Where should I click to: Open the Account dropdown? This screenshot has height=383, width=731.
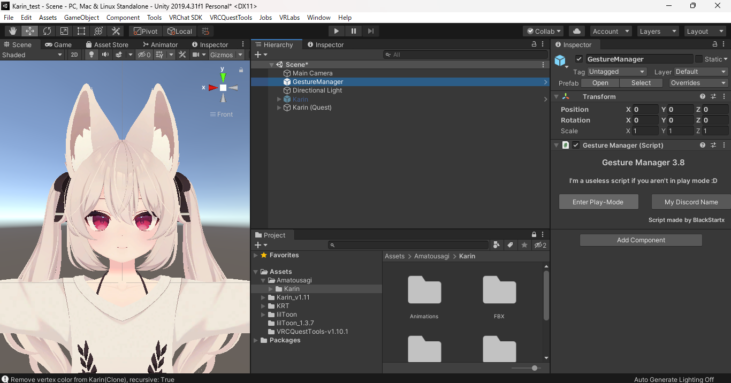pyautogui.click(x=611, y=31)
